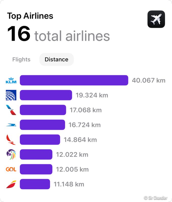Select the Distance tab
172x202 pixels.
coord(56,60)
